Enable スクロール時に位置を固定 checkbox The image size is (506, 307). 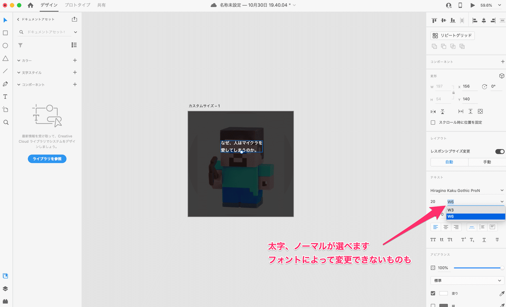[x=432, y=122]
